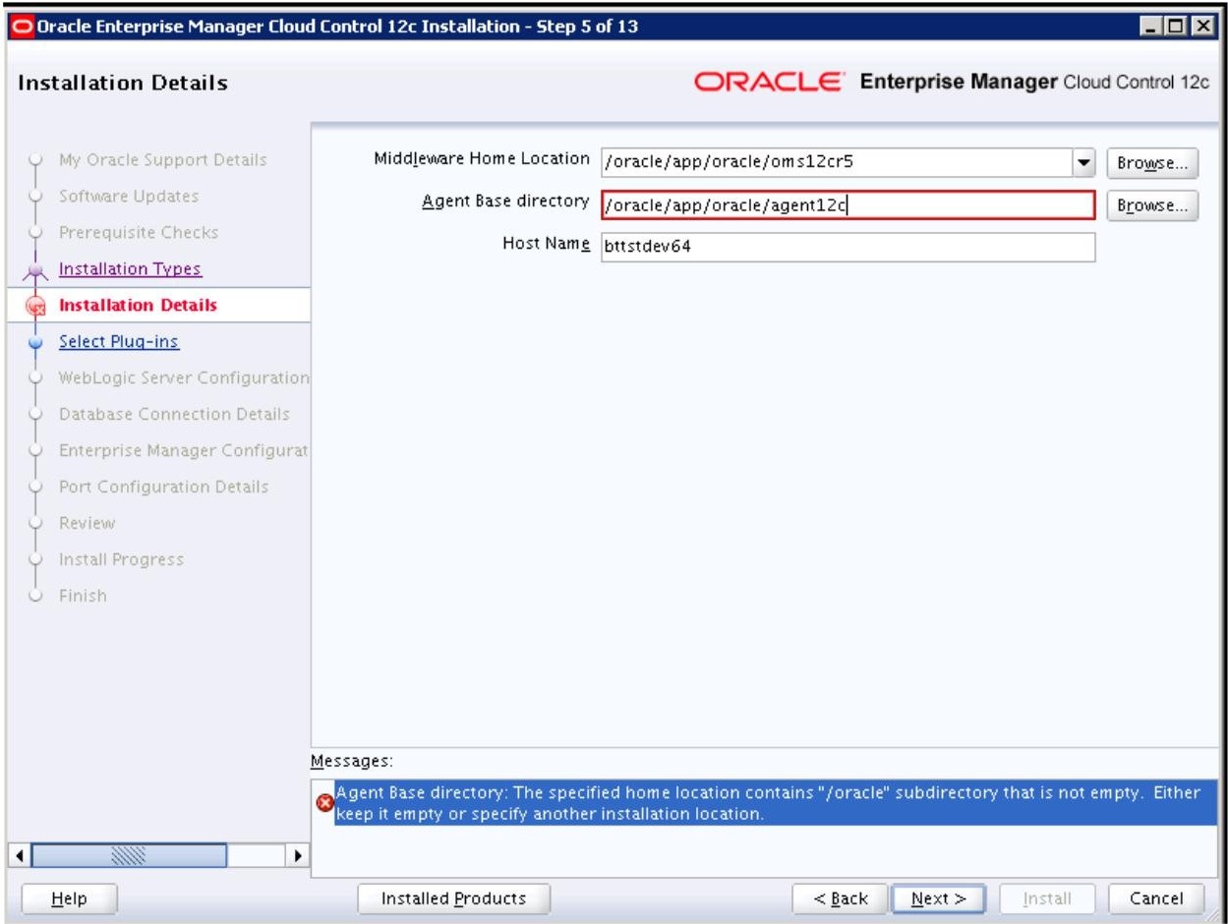Click Prerequisite Checks step label
This screenshot has height=924, width=1228.
[x=139, y=232]
